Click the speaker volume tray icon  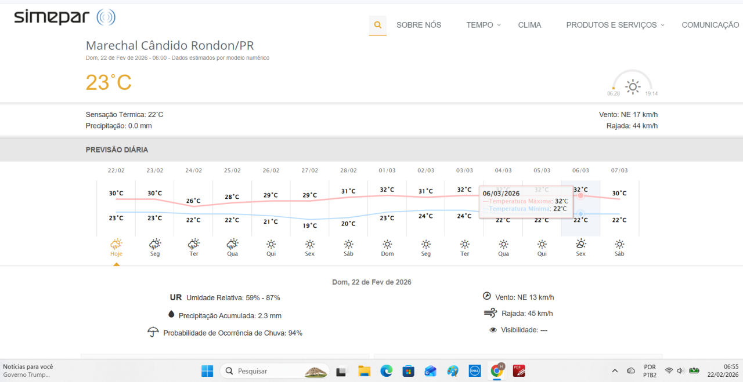point(680,371)
